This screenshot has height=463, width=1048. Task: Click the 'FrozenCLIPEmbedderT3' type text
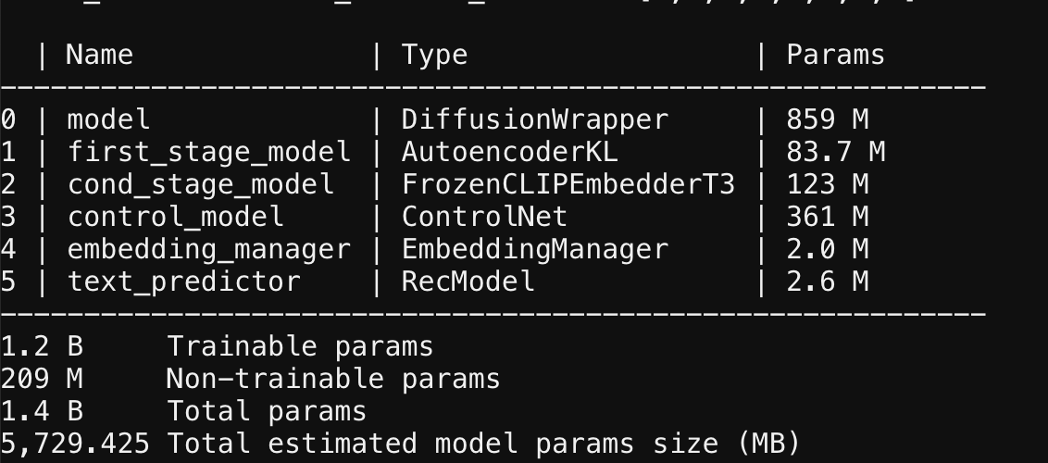click(x=568, y=184)
